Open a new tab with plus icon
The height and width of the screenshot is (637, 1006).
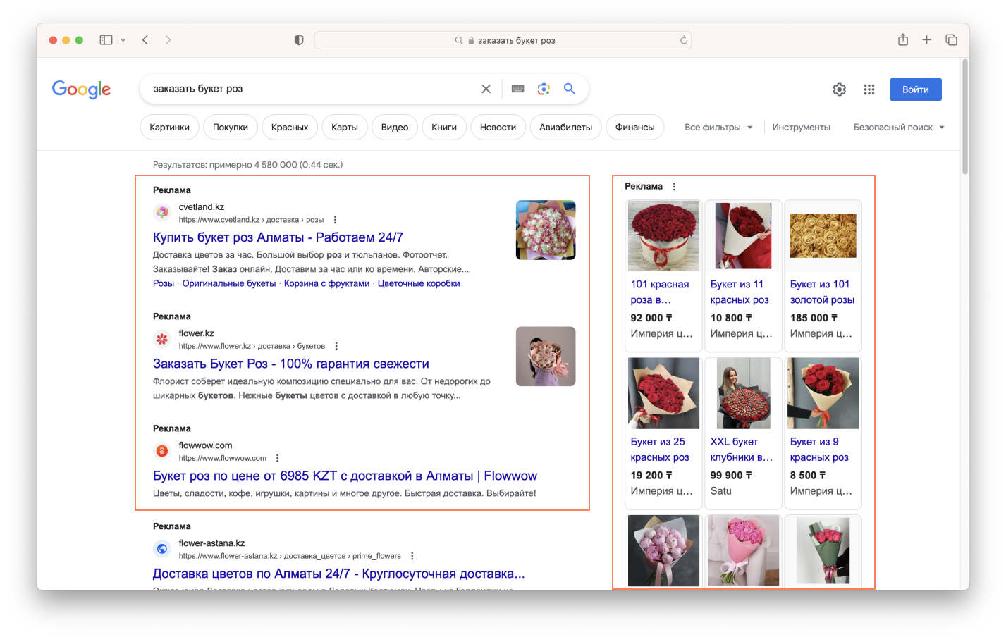(927, 40)
